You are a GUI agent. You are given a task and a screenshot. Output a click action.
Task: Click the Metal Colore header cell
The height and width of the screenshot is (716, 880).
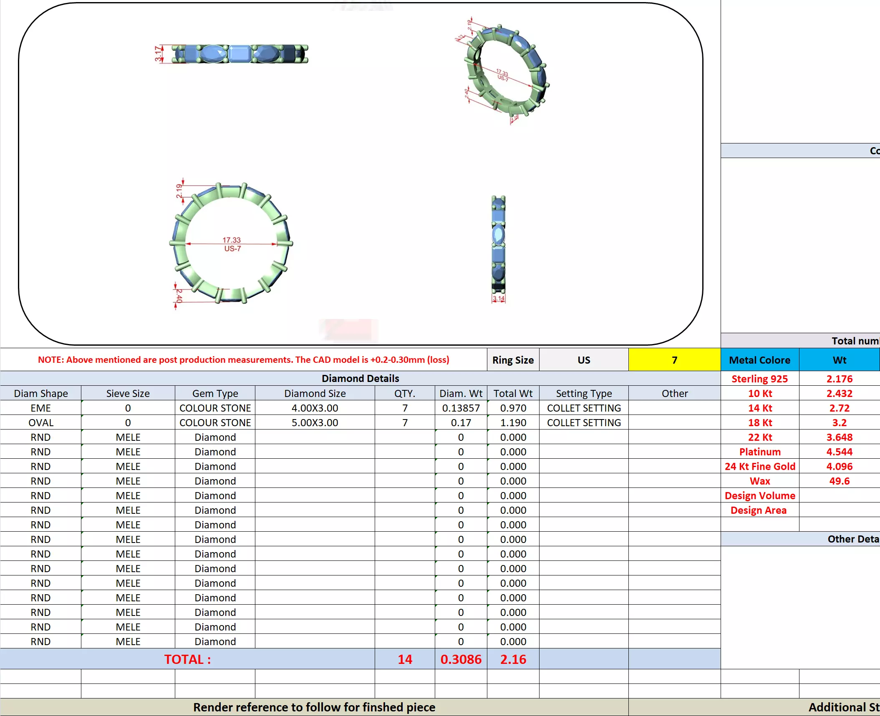759,360
